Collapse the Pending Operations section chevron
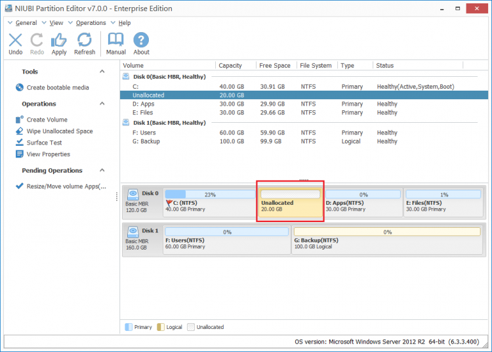Viewport: 492px width, 352px height. tap(102, 170)
